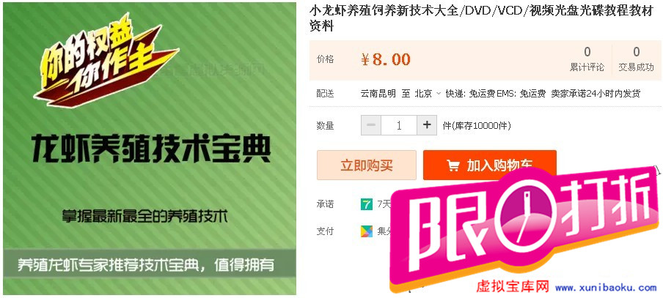The height and width of the screenshot is (298, 663).
Task: Click the green 7-day promise icon
Action: click(x=366, y=204)
